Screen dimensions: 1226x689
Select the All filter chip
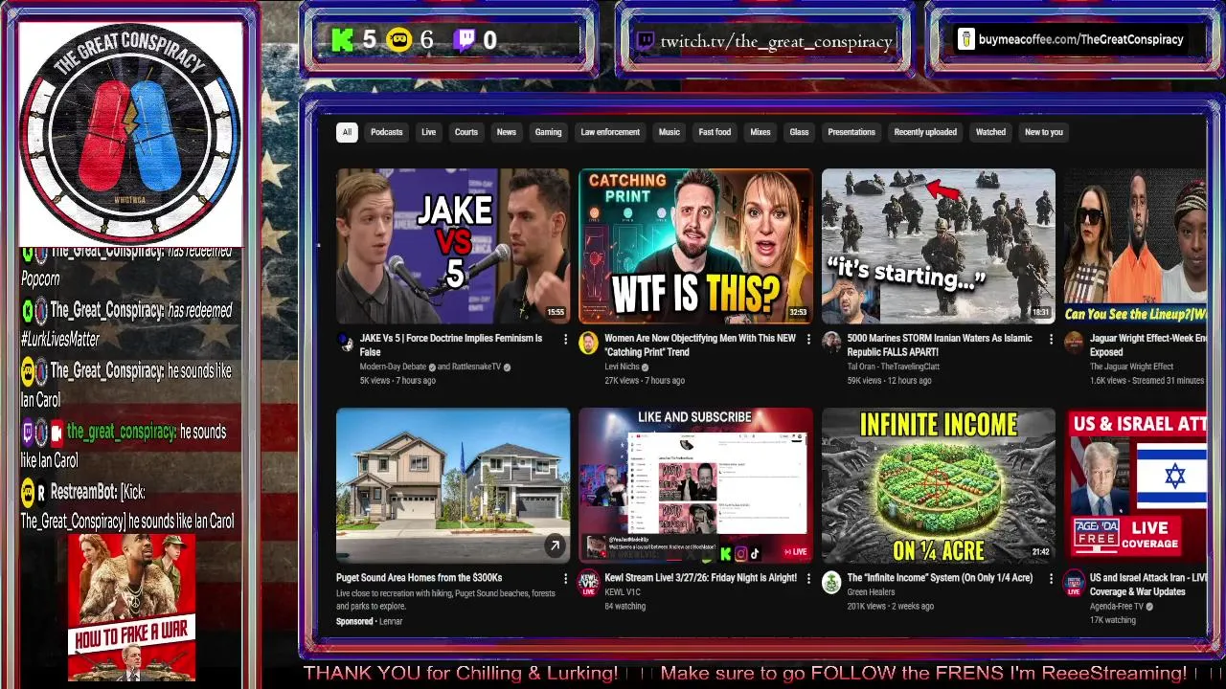pyautogui.click(x=347, y=132)
